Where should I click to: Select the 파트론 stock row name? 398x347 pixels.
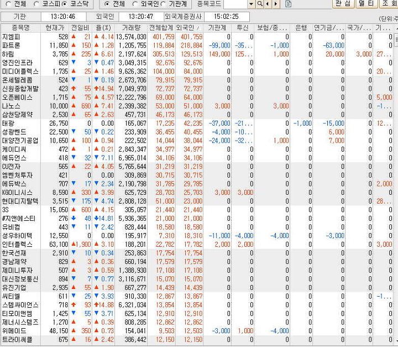coord(11,45)
